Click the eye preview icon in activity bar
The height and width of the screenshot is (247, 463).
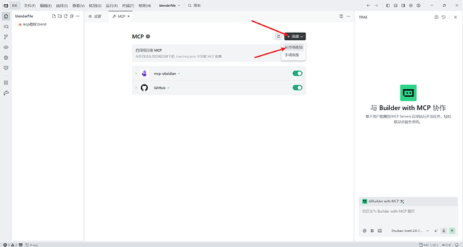(x=6, y=47)
